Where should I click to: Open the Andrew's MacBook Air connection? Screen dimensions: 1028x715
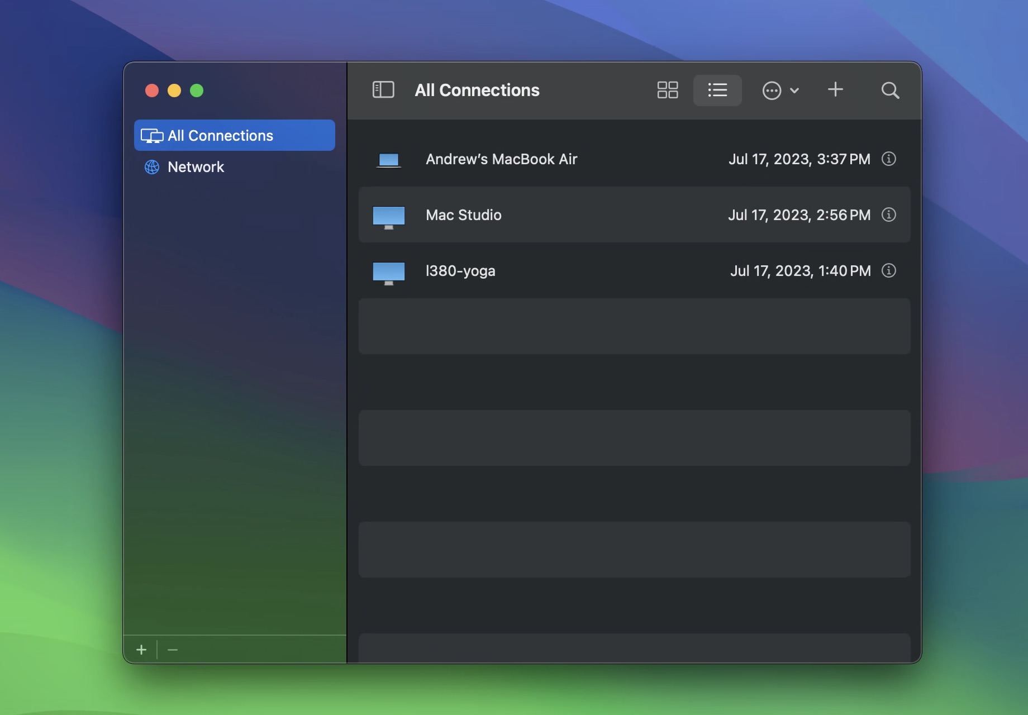pyautogui.click(x=501, y=159)
